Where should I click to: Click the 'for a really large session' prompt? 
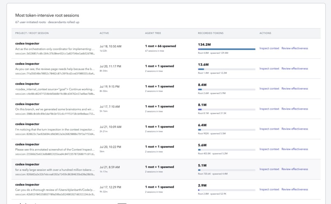click(55, 170)
